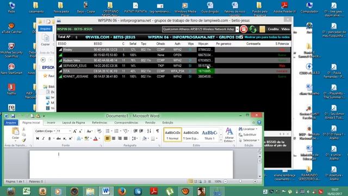The image size is (348, 196).
Task: Click Localizar in the Edição group
Action: point(248,129)
